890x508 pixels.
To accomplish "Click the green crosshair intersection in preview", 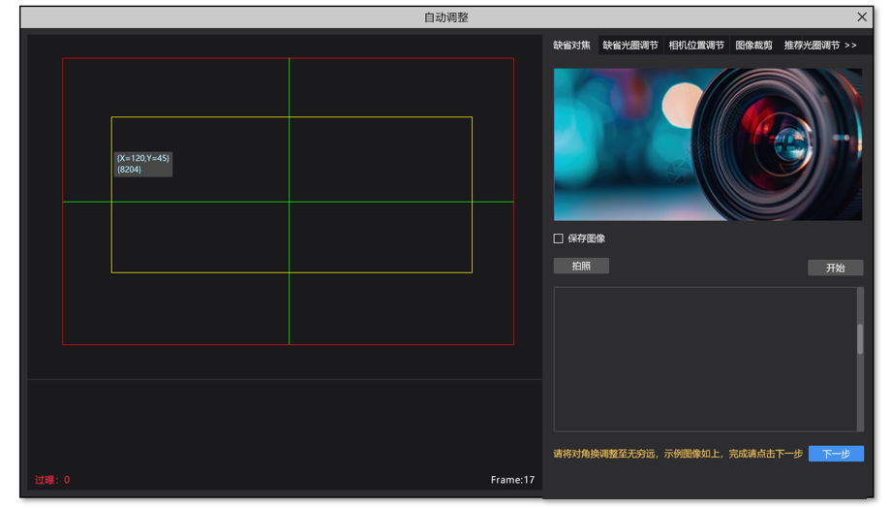I will coord(289,202).
